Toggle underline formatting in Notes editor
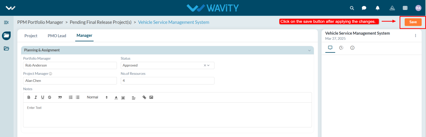 coord(43,97)
